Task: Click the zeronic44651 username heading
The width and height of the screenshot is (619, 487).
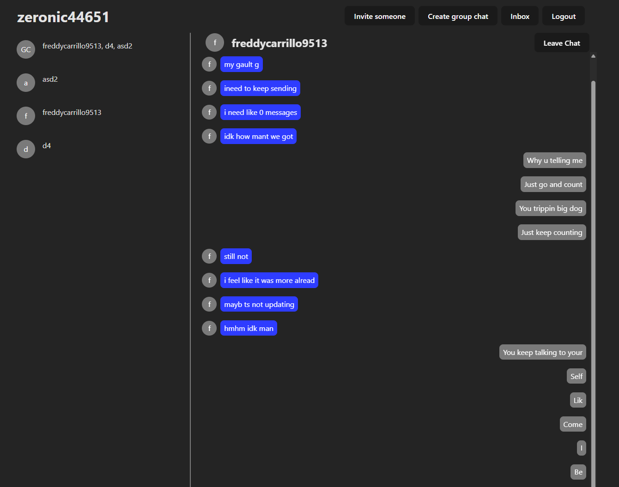Action: [63, 17]
